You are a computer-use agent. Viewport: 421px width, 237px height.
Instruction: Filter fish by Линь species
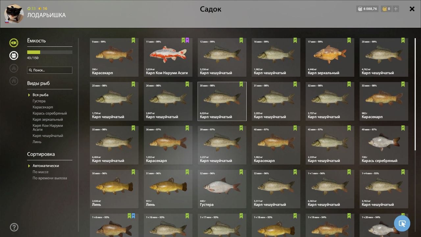point(37,142)
